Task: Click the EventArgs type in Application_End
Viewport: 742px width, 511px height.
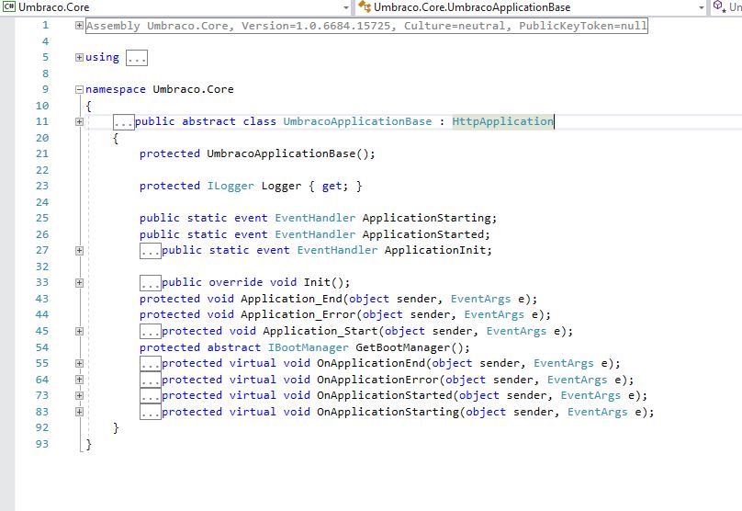Action: coord(480,299)
